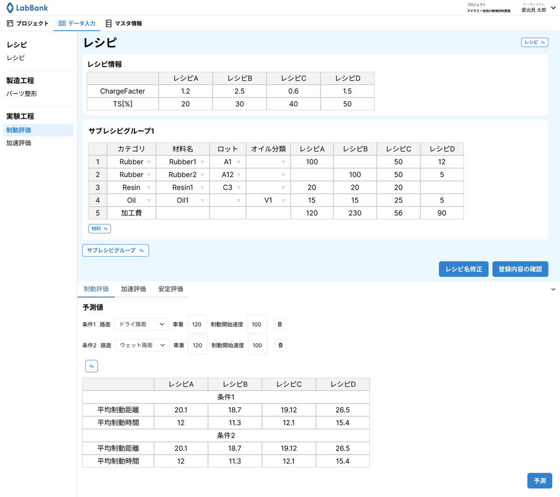Delete 条件2 with the trash icon

(x=280, y=345)
